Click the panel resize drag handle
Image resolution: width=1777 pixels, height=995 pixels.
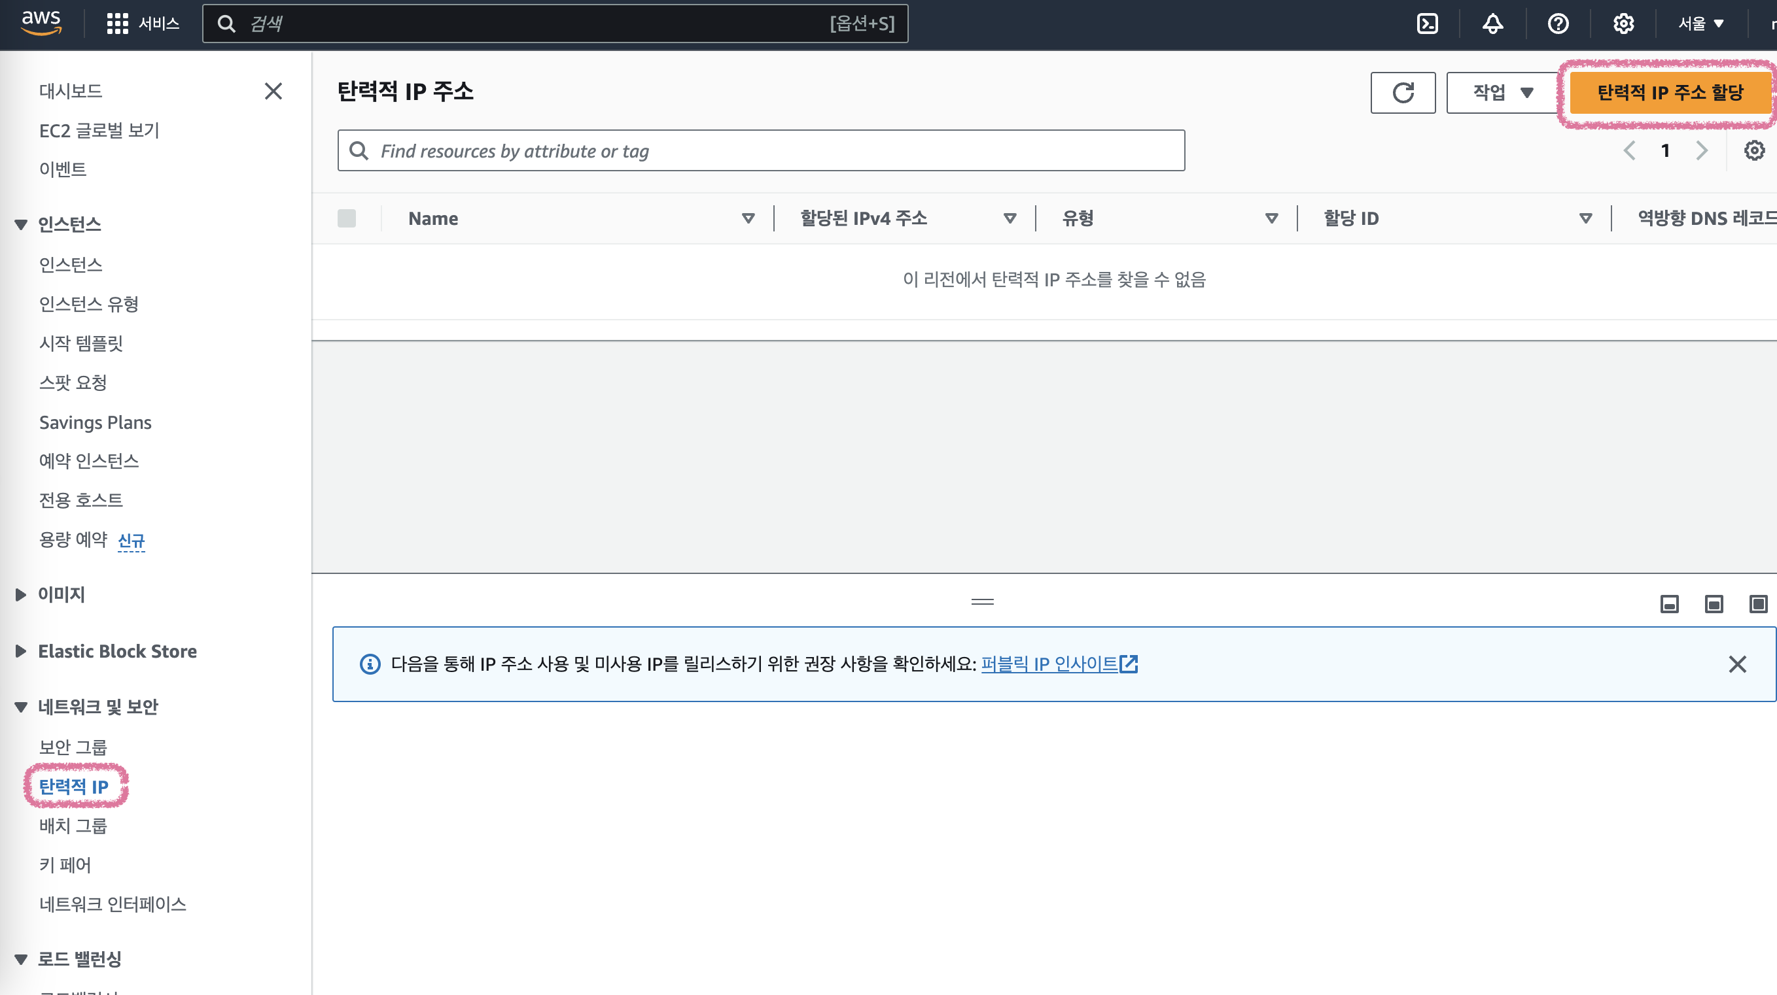[x=981, y=601]
